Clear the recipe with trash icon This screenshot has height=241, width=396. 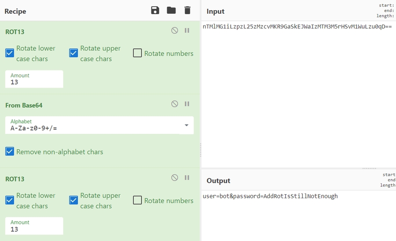click(187, 11)
